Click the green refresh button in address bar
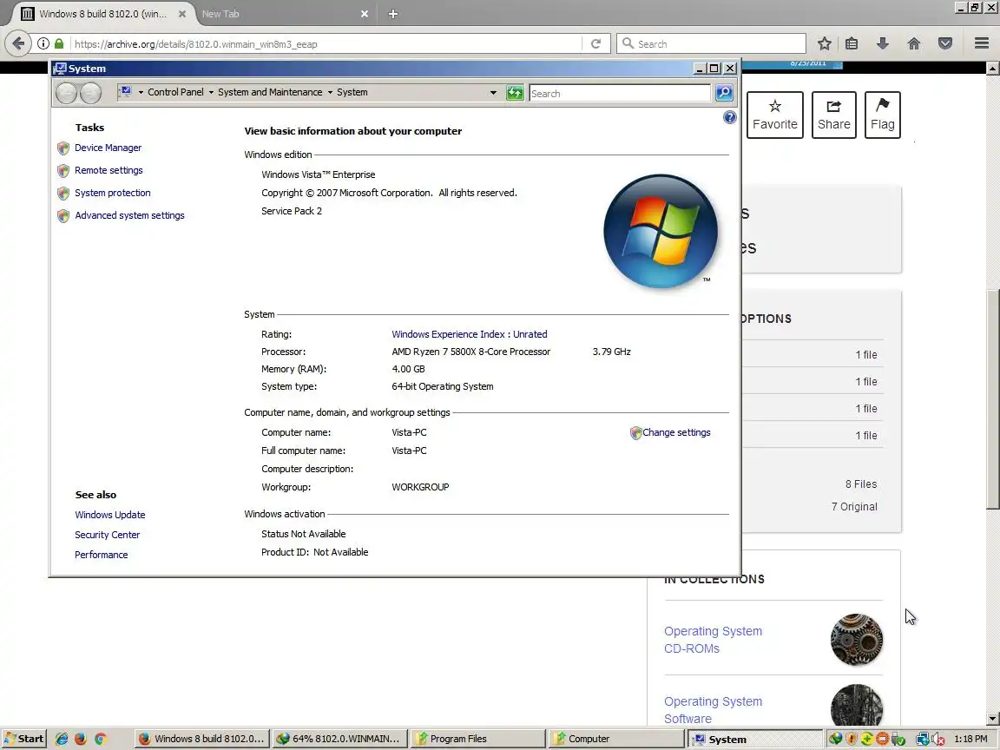1000x750 pixels. (515, 93)
